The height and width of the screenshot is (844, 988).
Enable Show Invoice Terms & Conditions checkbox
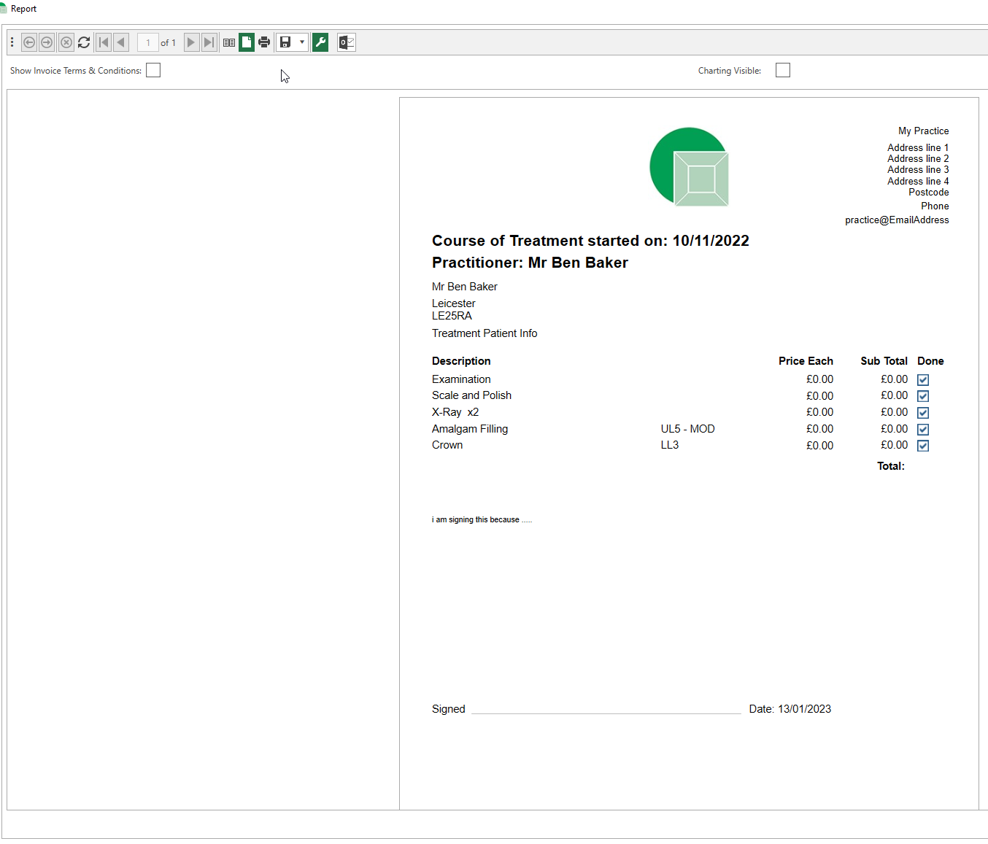tap(153, 70)
